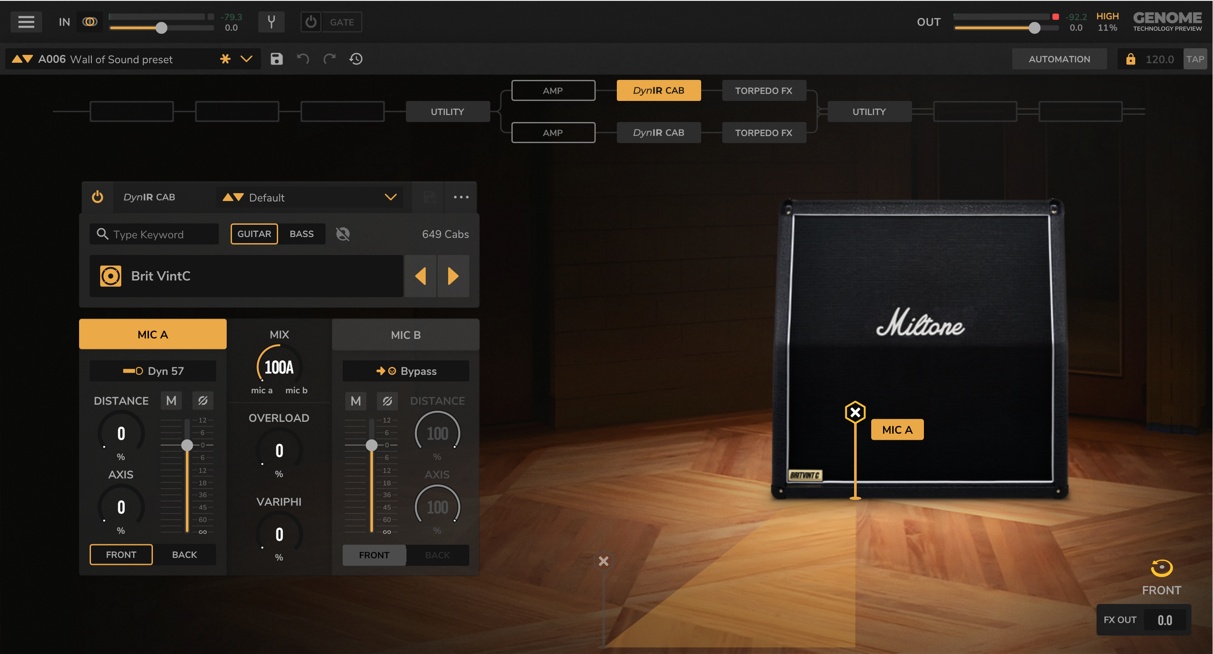This screenshot has width=1213, height=654.
Task: Adjust the Mic B level fader
Action: [x=372, y=445]
